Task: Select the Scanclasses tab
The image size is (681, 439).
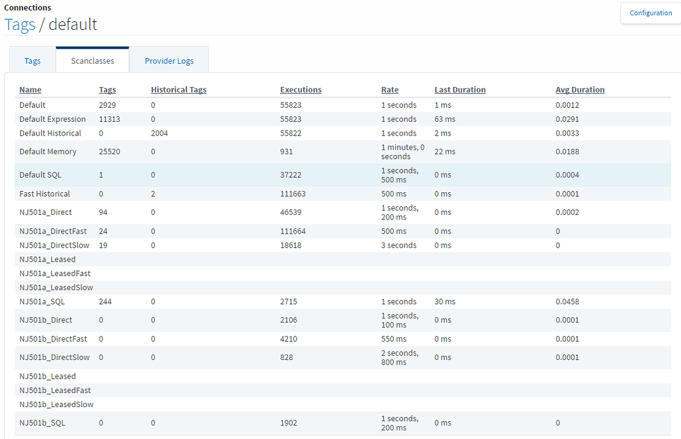Action: 92,60
